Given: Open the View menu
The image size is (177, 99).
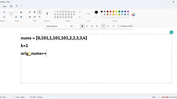Looking at the screenshot, I should 4,6.
